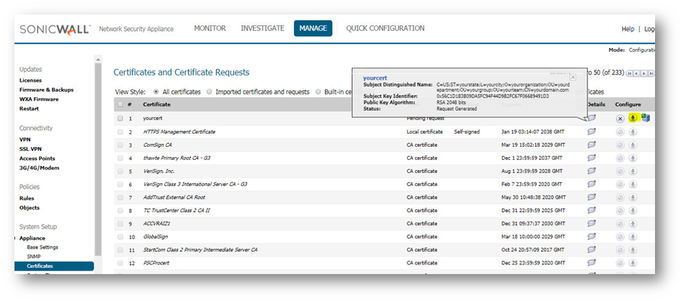Check the box for yourcert row
The height and width of the screenshot is (303, 684).
point(121,118)
